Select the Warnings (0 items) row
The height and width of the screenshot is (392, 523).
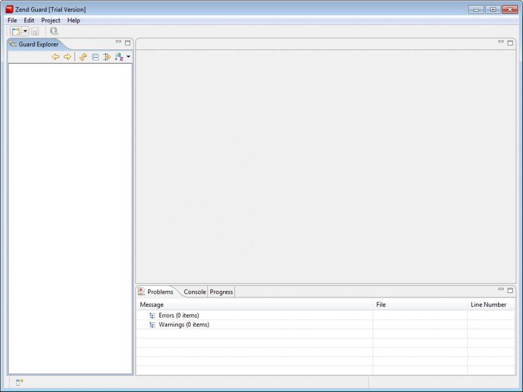(x=325, y=325)
